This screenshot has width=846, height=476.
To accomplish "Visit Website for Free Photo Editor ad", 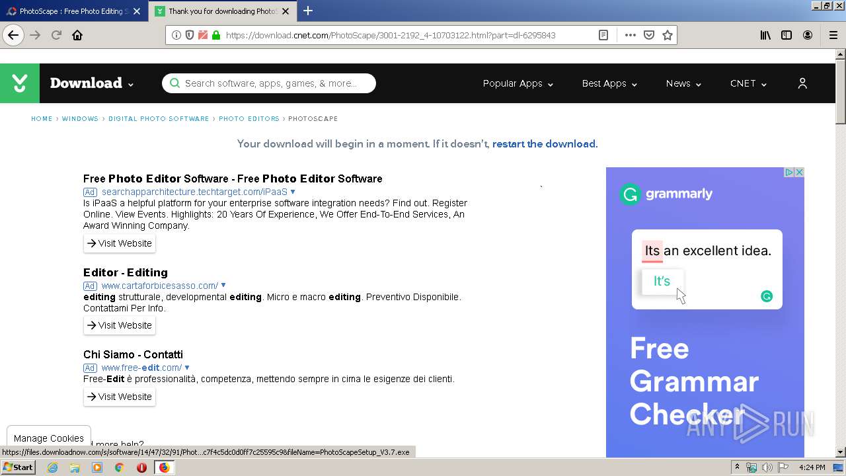I will (120, 243).
